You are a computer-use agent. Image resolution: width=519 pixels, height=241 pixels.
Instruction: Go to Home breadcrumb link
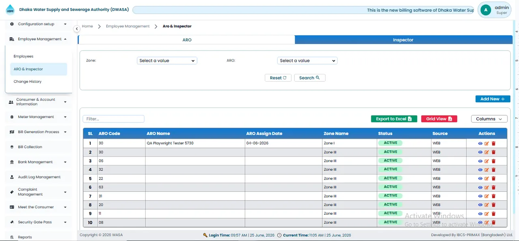pyautogui.click(x=87, y=26)
